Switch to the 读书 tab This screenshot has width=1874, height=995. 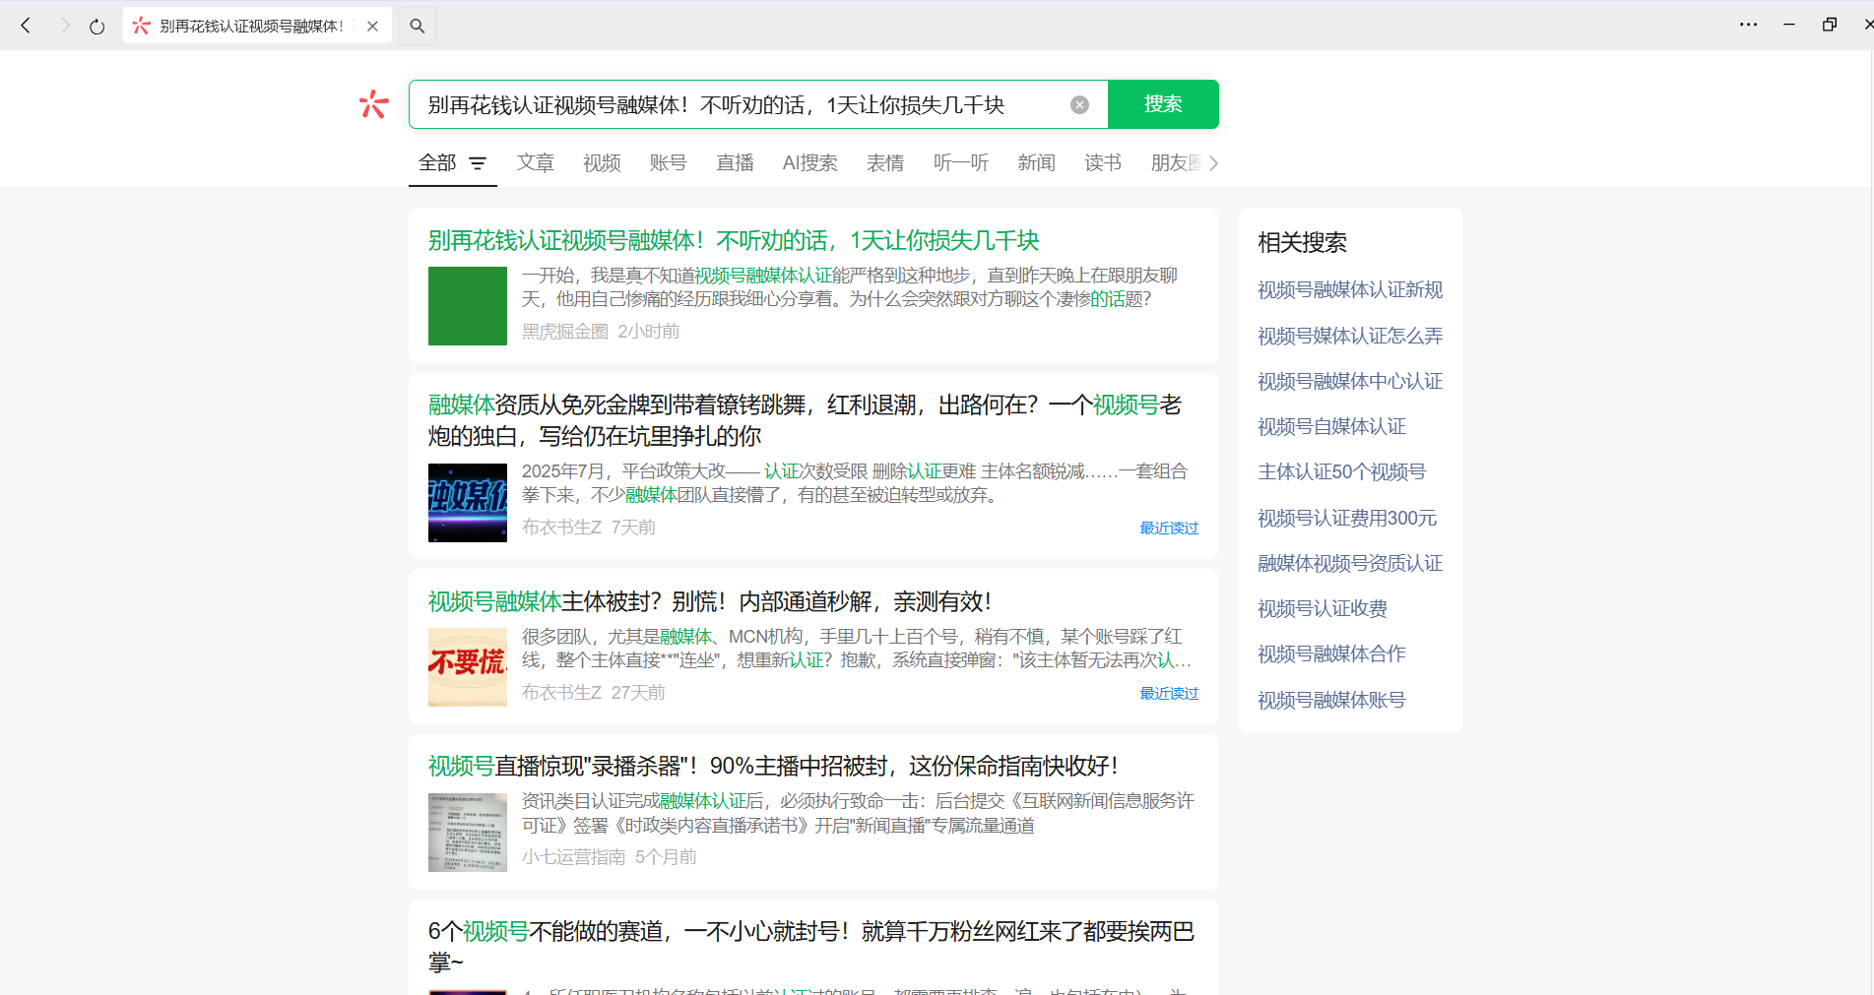pos(1103,163)
